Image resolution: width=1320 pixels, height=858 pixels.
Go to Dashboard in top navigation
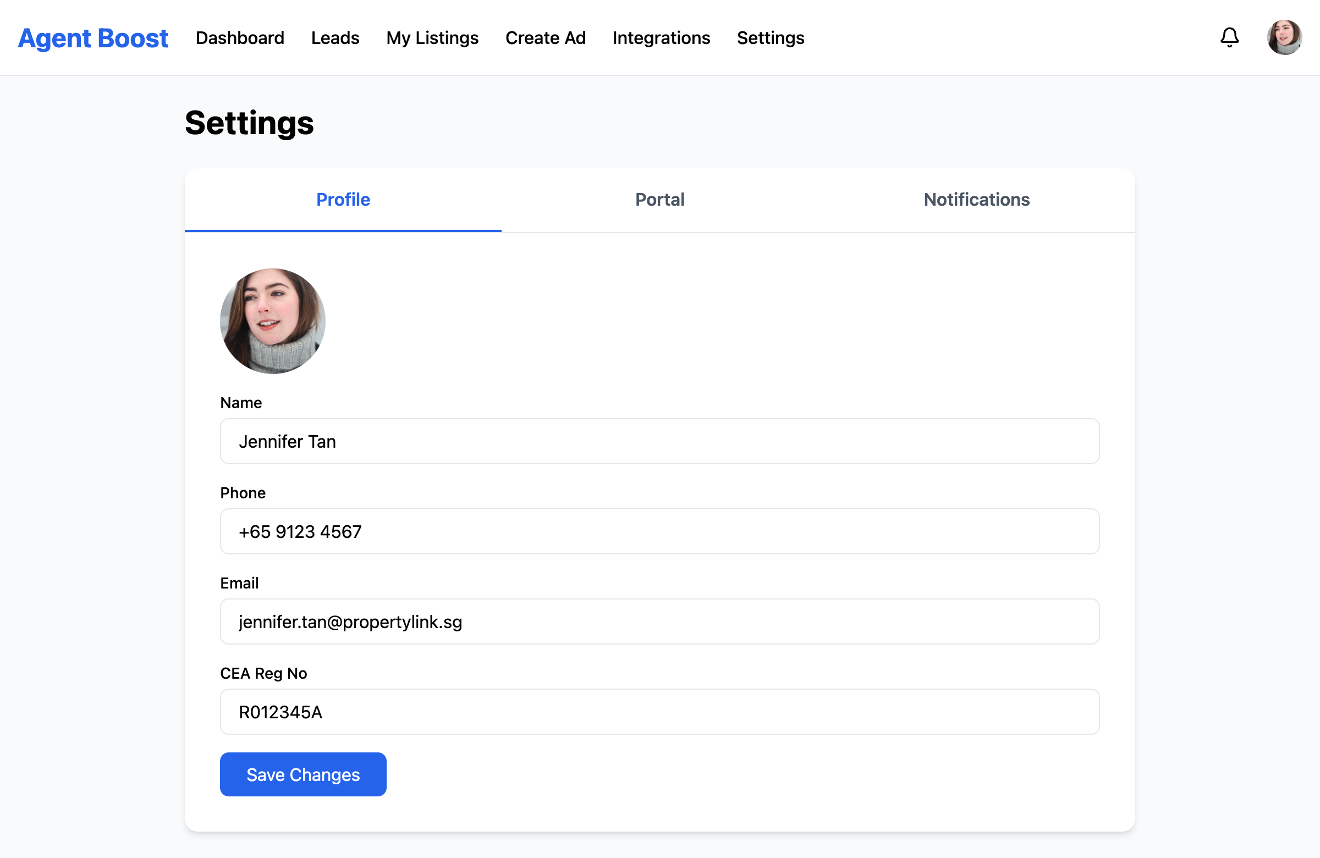pyautogui.click(x=240, y=38)
